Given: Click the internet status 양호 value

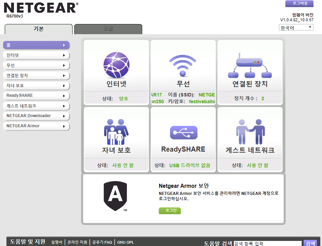Looking at the screenshot, I should (x=124, y=98).
